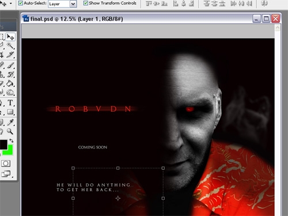
Task: Select the Magic Wand tool
Action: [10, 46]
